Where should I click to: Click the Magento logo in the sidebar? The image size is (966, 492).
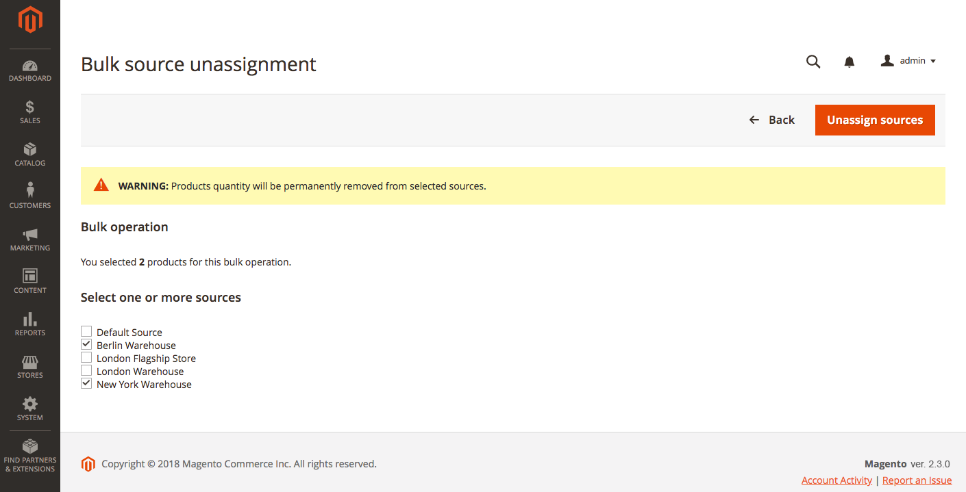pyautogui.click(x=30, y=20)
